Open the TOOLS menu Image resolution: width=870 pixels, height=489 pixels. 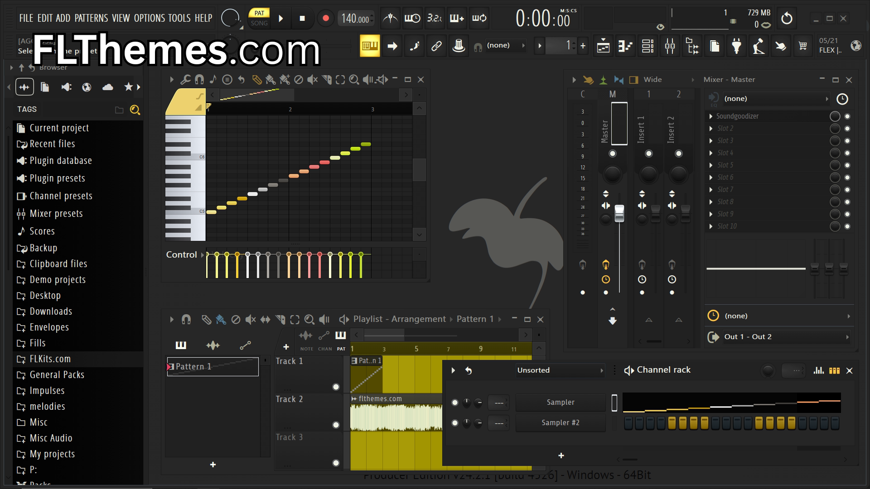(179, 18)
